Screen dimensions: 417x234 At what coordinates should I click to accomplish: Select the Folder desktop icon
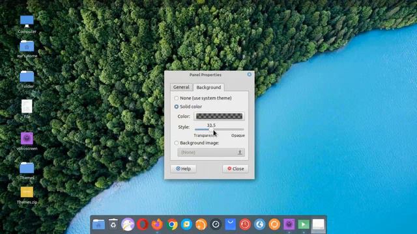(27, 79)
